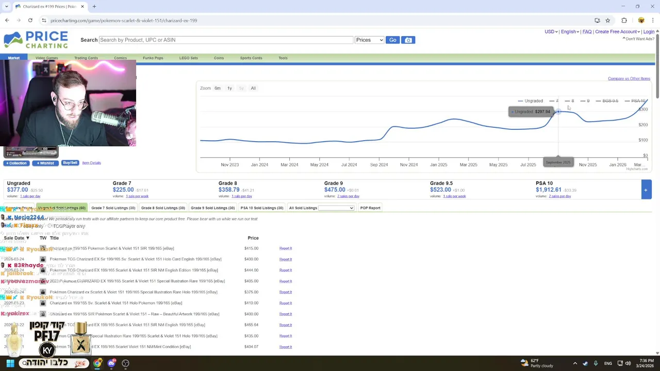660x371 pixels.
Task: Open Discord from the taskbar
Action: (111, 363)
